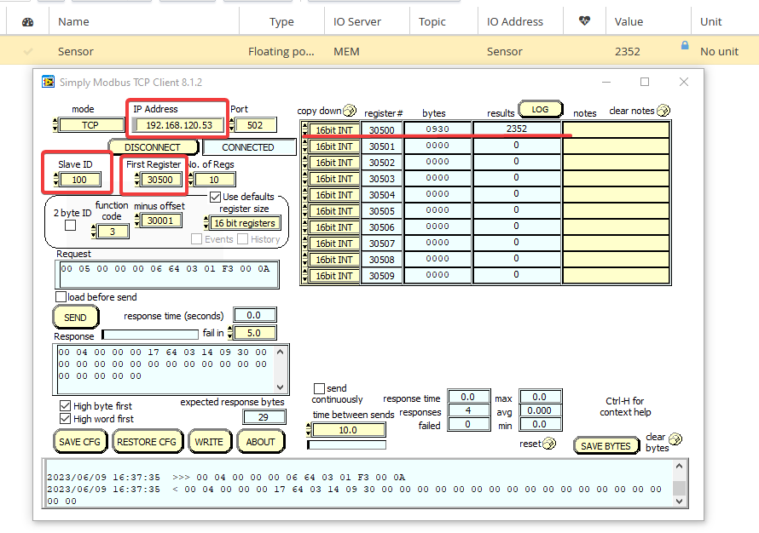Click the ABOUT button

[260, 442]
